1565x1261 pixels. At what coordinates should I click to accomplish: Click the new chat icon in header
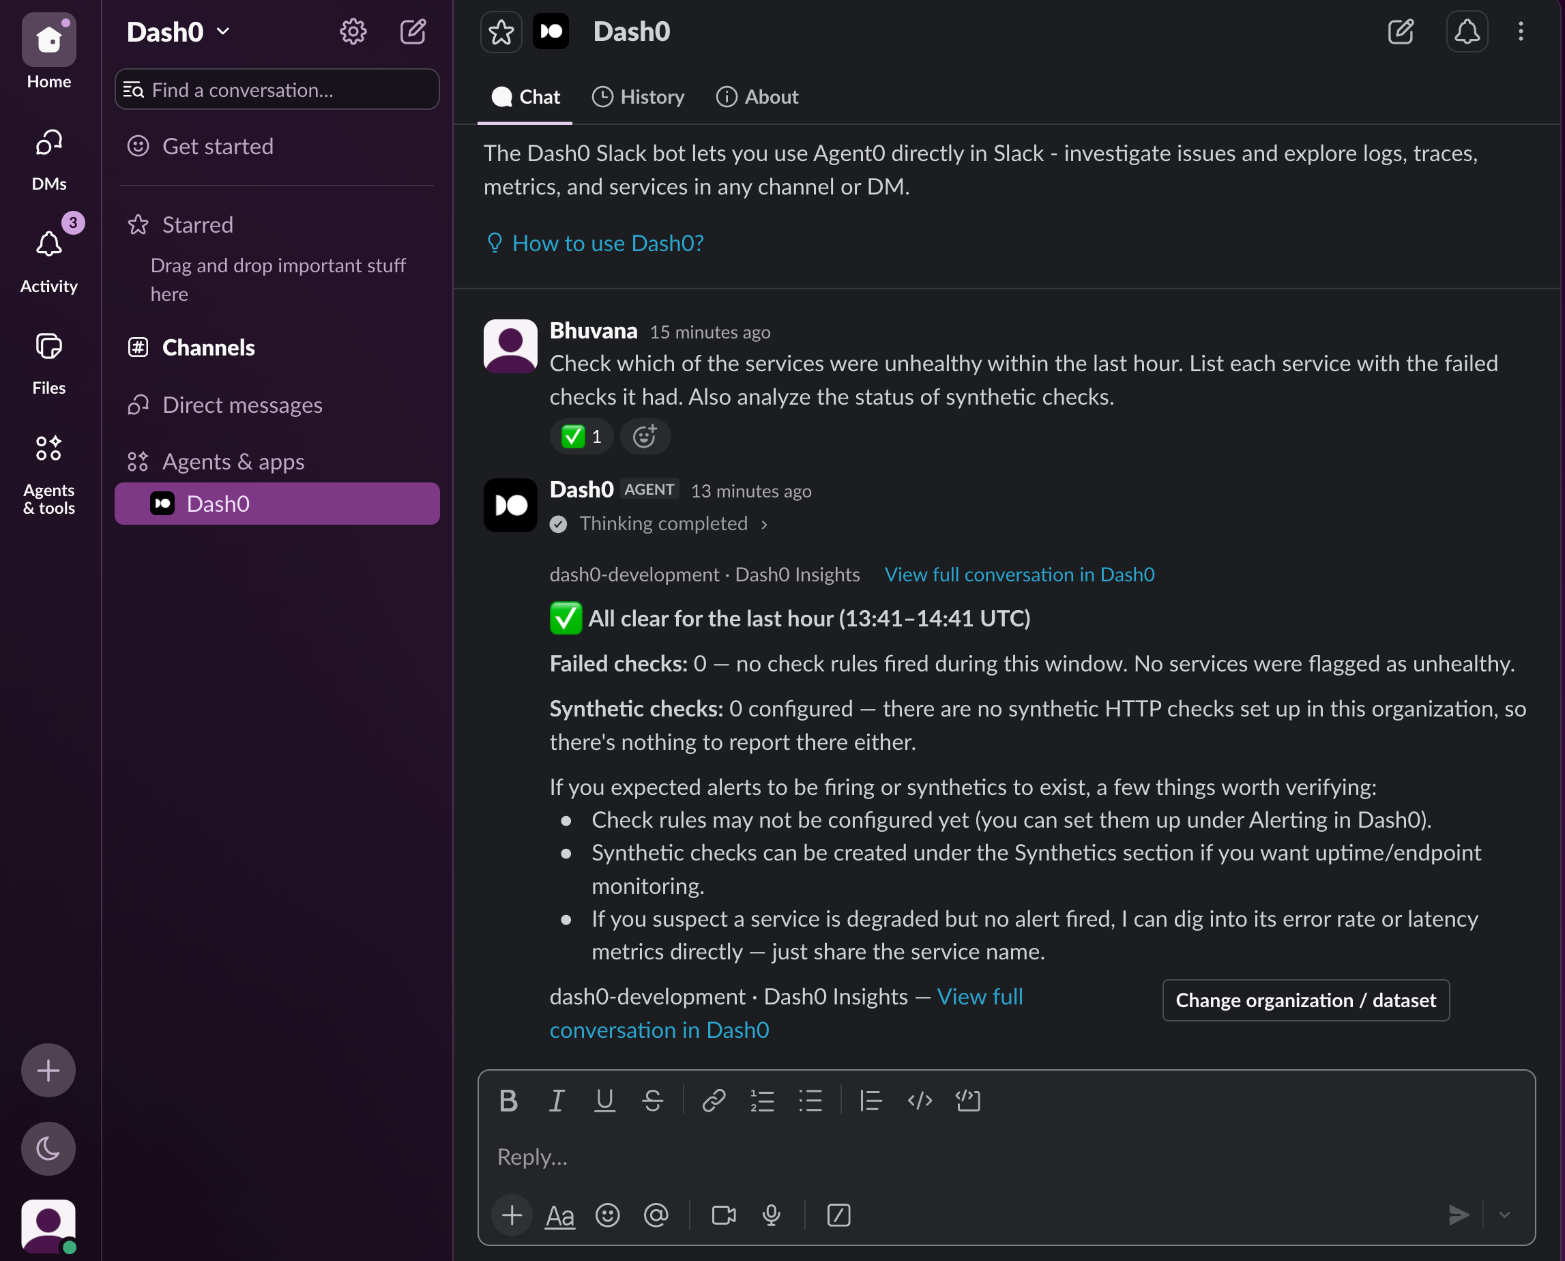(1400, 32)
